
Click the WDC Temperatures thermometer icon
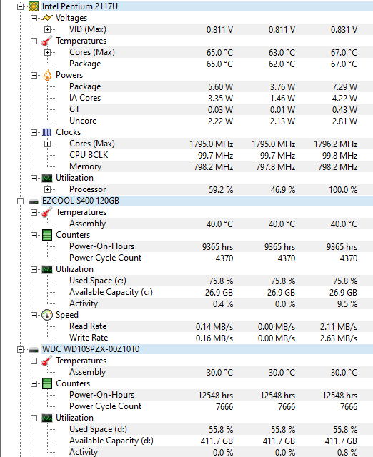(x=47, y=361)
